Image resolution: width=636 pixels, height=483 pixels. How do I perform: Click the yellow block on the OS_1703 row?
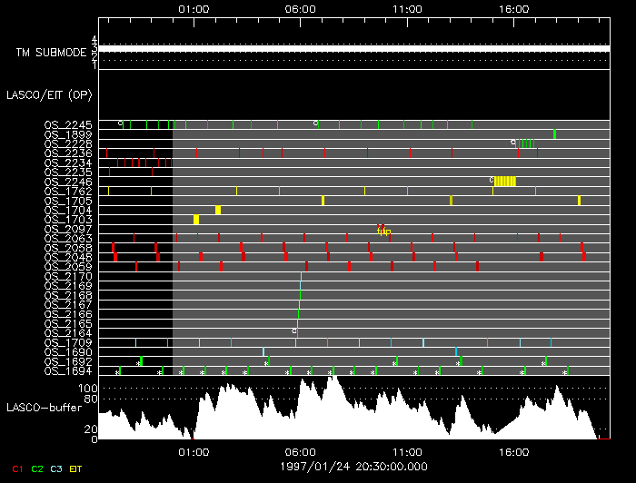(196, 220)
